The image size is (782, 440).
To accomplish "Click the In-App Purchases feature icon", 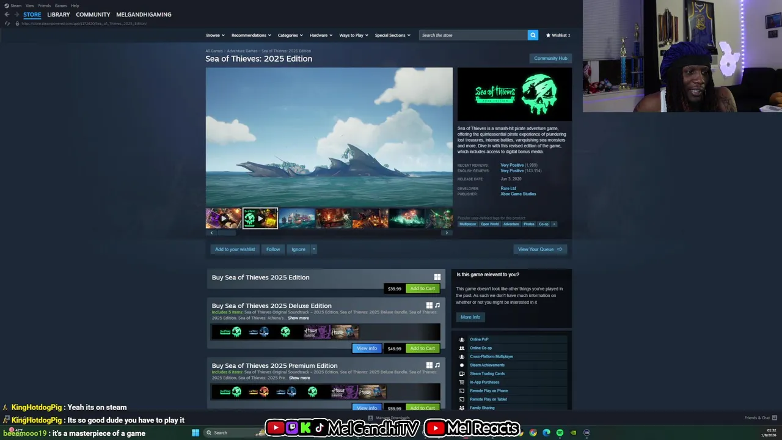I will coord(462,382).
